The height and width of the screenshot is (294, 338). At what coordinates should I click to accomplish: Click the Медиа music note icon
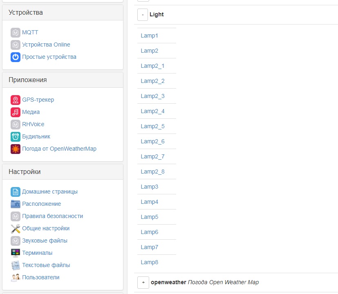(16, 112)
